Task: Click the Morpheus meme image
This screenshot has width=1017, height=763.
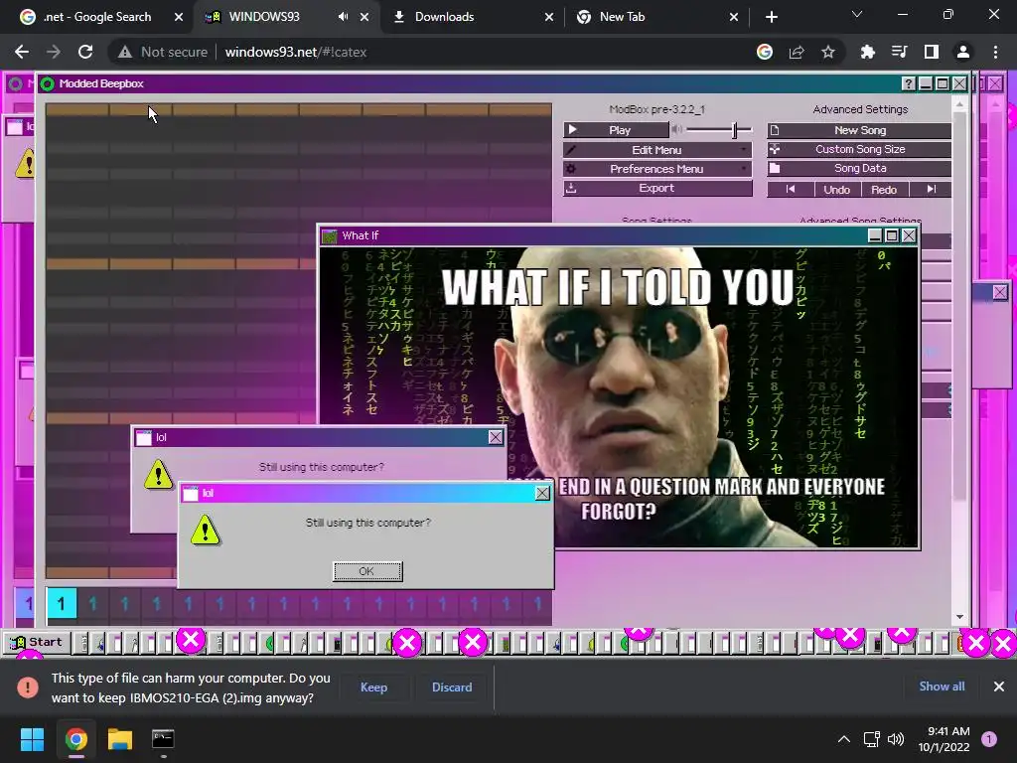Action: 619,397
